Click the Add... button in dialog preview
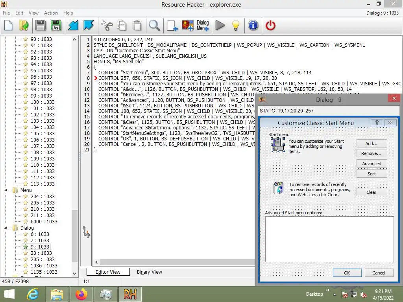This screenshot has height=302, width=403. click(372, 143)
